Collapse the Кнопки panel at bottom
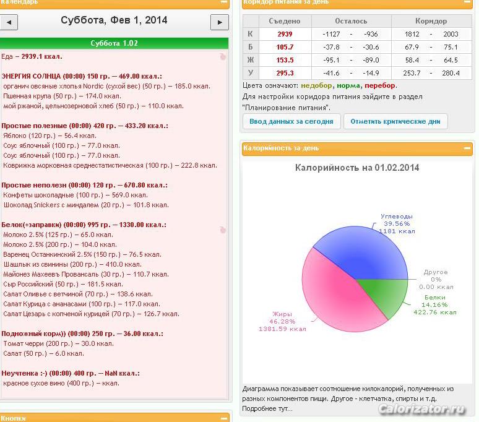The image size is (479, 422). (x=224, y=418)
